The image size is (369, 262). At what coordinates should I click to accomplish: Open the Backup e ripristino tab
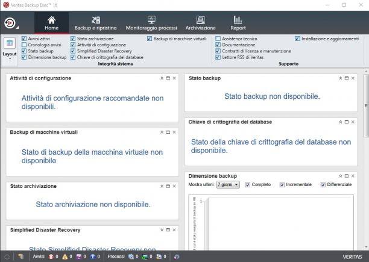[x=95, y=23]
